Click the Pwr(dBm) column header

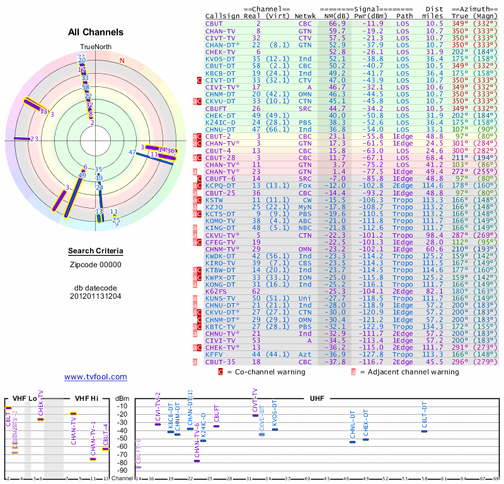370,16
